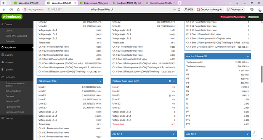Click the Wirenboard logo

tap(12, 17)
